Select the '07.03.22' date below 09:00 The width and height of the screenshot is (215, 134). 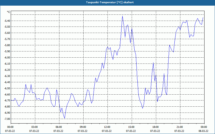tap(83, 131)
